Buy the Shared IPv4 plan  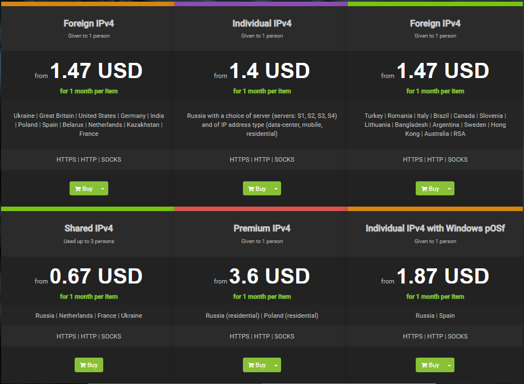coord(89,365)
